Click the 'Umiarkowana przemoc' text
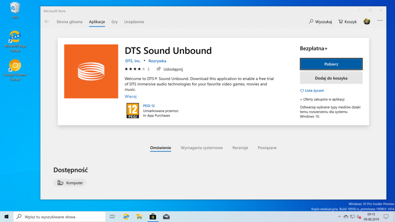395x222 pixels. pos(161,111)
